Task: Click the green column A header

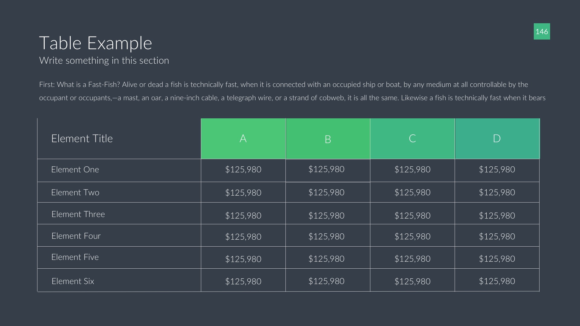Action: tap(243, 139)
